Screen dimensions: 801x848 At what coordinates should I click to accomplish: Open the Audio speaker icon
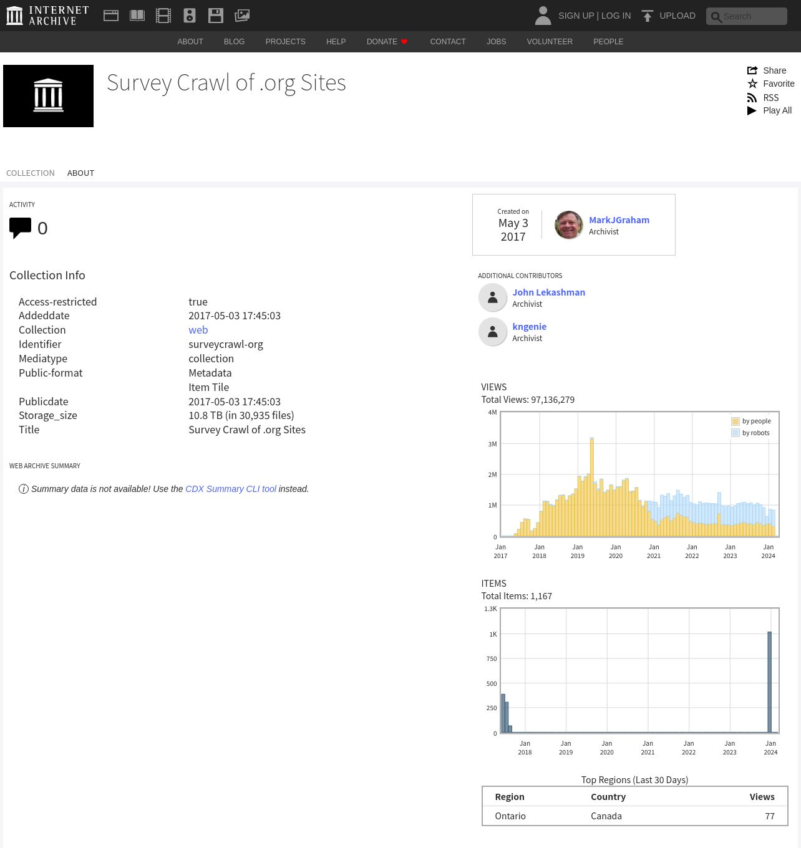190,16
